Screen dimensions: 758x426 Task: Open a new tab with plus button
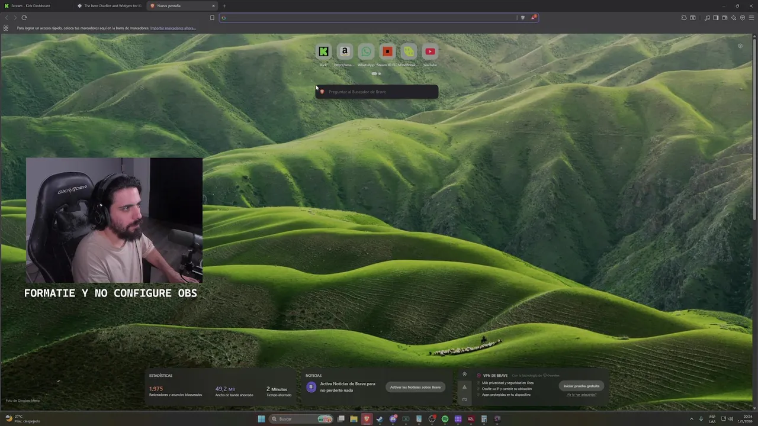coord(224,6)
